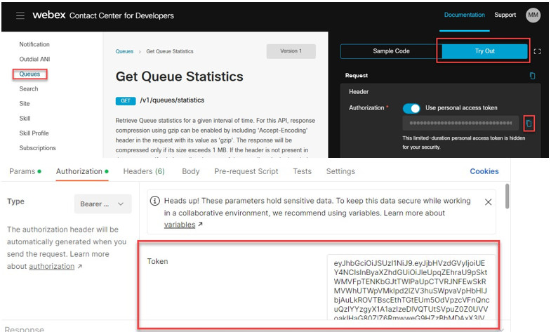
Task: Switch to the Body tab
Action: 190,171
